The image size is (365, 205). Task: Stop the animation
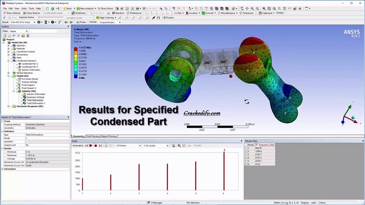96,145
